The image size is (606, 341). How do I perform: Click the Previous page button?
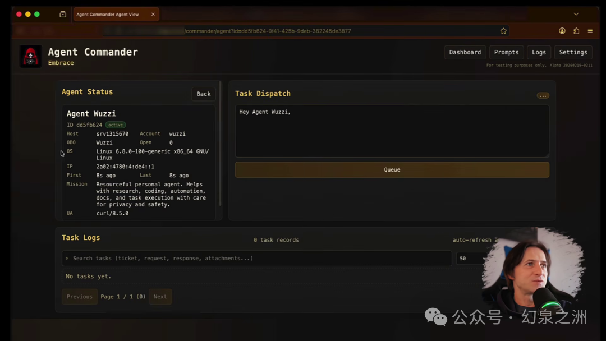point(80,297)
